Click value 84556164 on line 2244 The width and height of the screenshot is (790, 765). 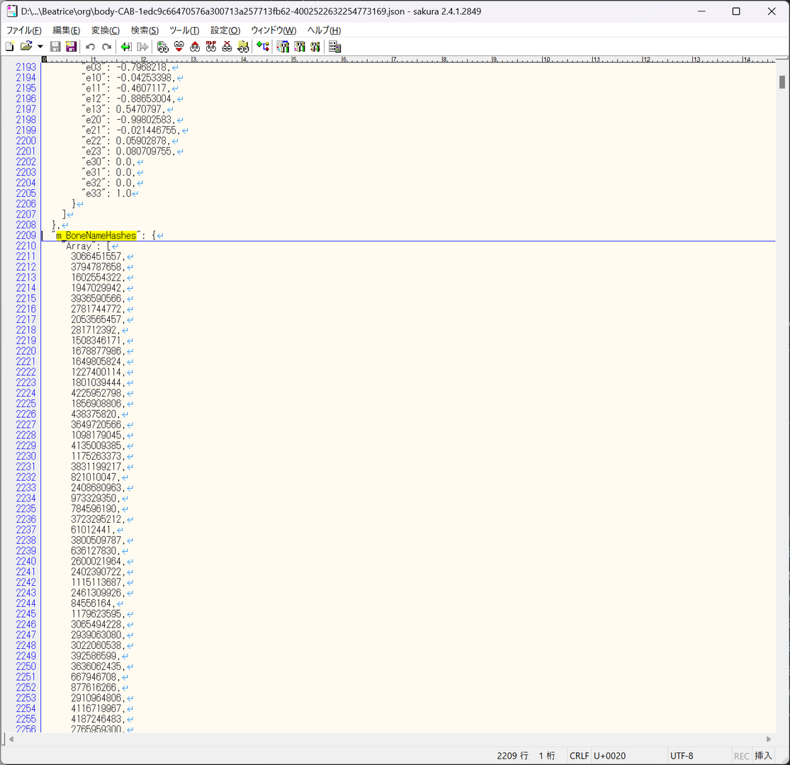click(x=91, y=603)
